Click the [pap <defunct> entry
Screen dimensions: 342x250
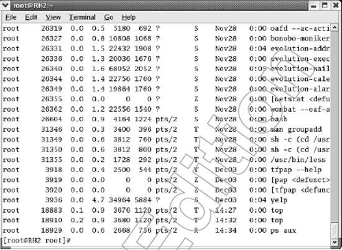click(x=300, y=180)
